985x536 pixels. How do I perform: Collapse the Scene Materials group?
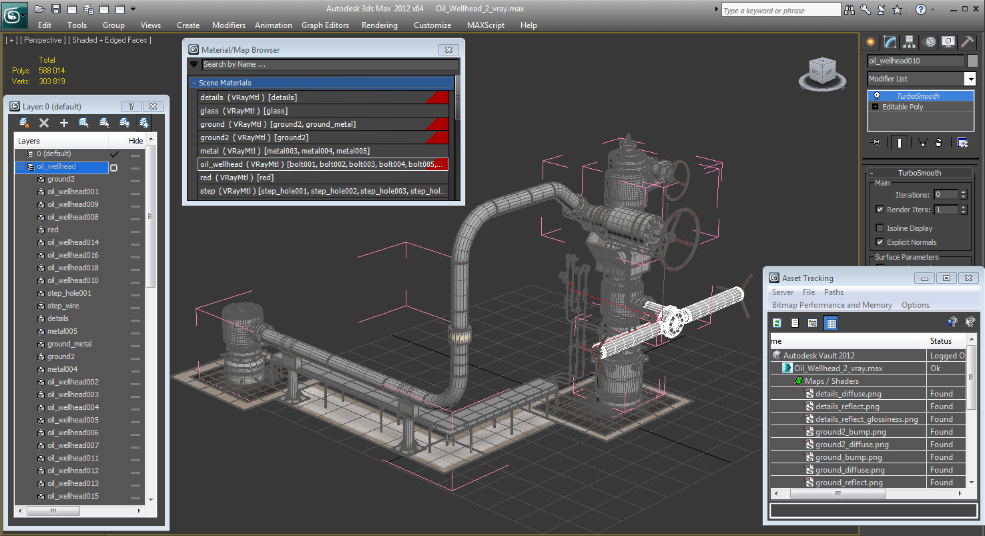tap(194, 83)
